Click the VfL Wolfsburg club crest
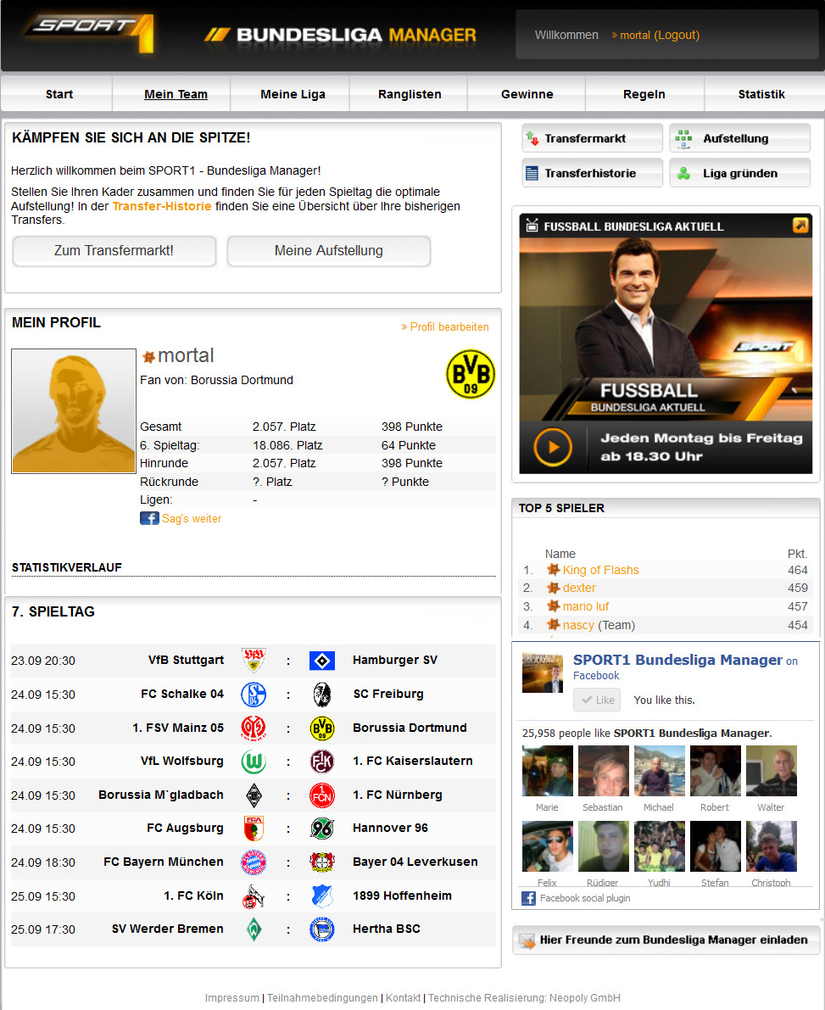The width and height of the screenshot is (825, 1010). [x=254, y=762]
